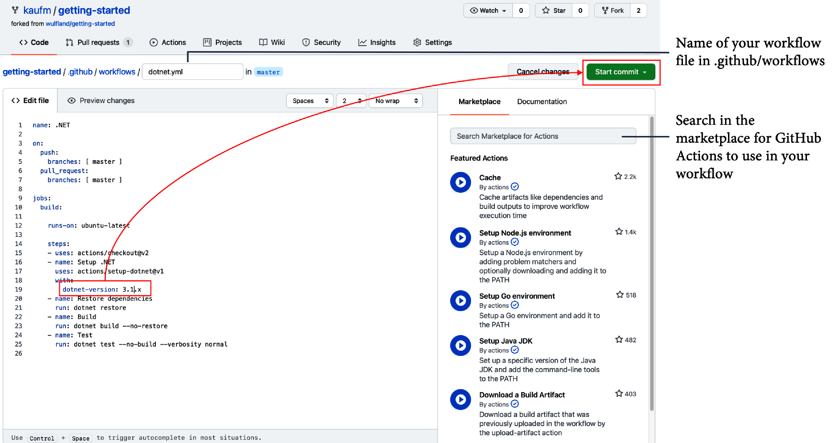Viewport: 832px width, 443px height.
Task: Switch to the Edit file tab
Action: click(x=30, y=101)
